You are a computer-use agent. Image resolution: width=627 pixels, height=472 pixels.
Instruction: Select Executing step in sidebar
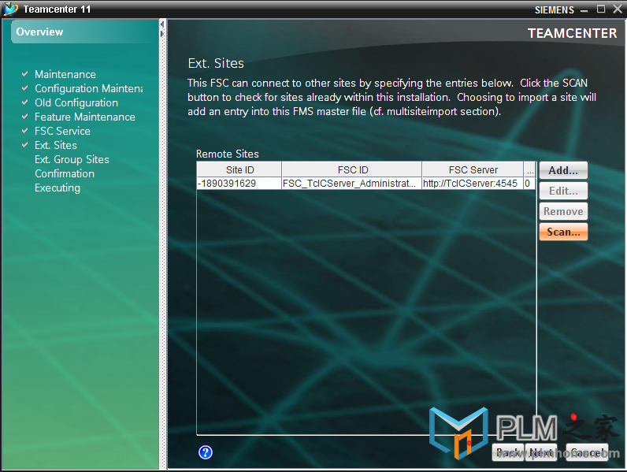pos(58,188)
